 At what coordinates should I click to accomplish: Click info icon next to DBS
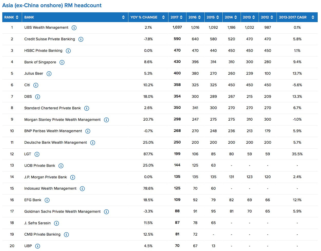(x=37, y=97)
